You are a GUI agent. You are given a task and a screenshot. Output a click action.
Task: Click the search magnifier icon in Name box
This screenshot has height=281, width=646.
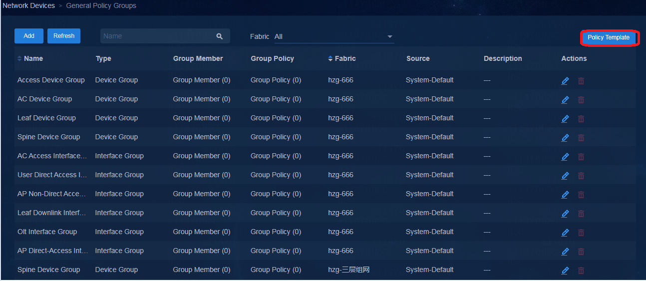[219, 36]
